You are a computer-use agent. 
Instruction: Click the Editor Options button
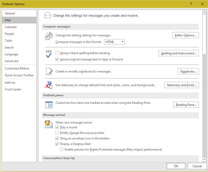(186, 35)
